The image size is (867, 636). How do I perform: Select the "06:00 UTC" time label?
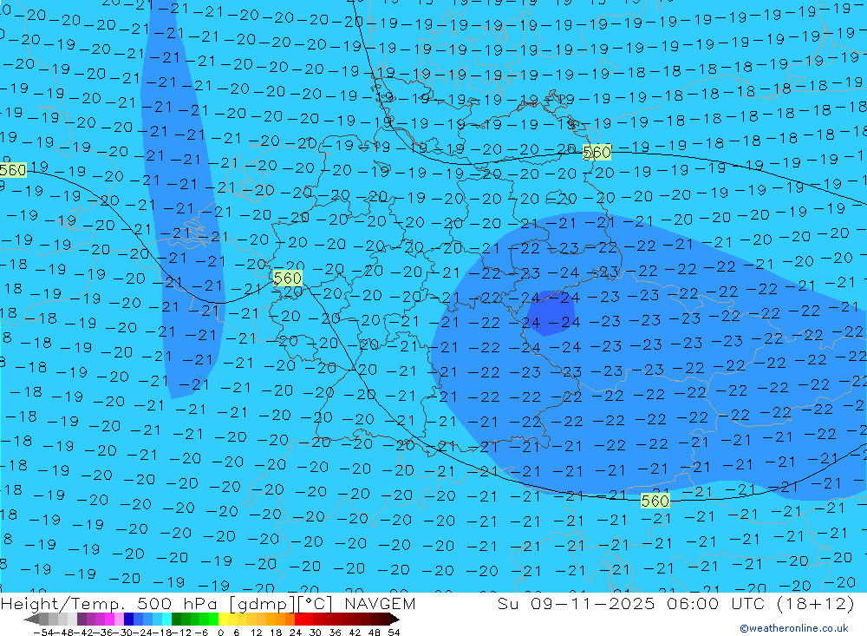click(x=716, y=603)
